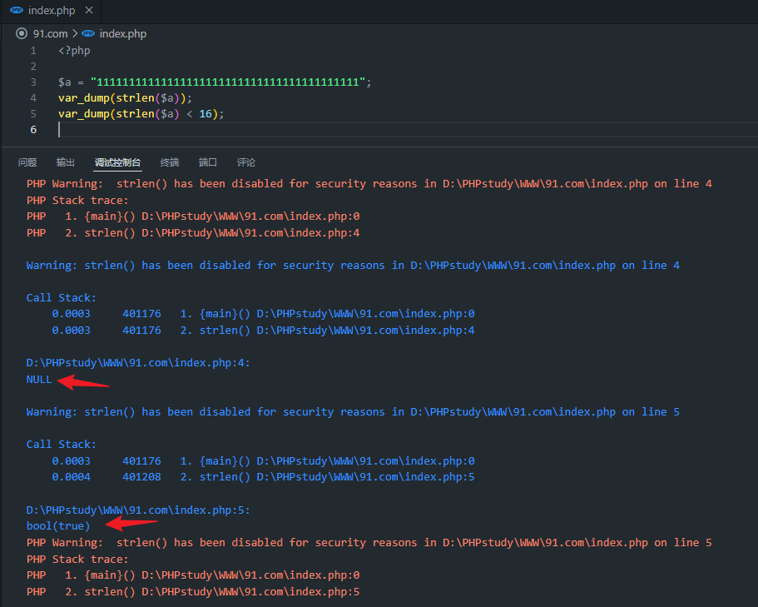Switch to the 问题 panel tab
Viewport: 758px width, 607px height.
[x=27, y=162]
